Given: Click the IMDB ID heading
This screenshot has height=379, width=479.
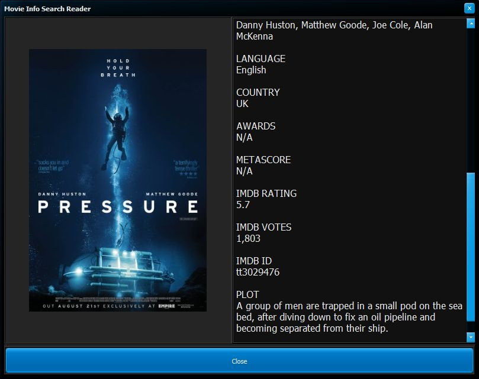Looking at the screenshot, I should 254,261.
